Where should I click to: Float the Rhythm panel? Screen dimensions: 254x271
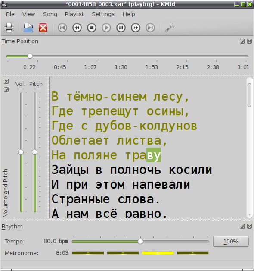(242, 226)
